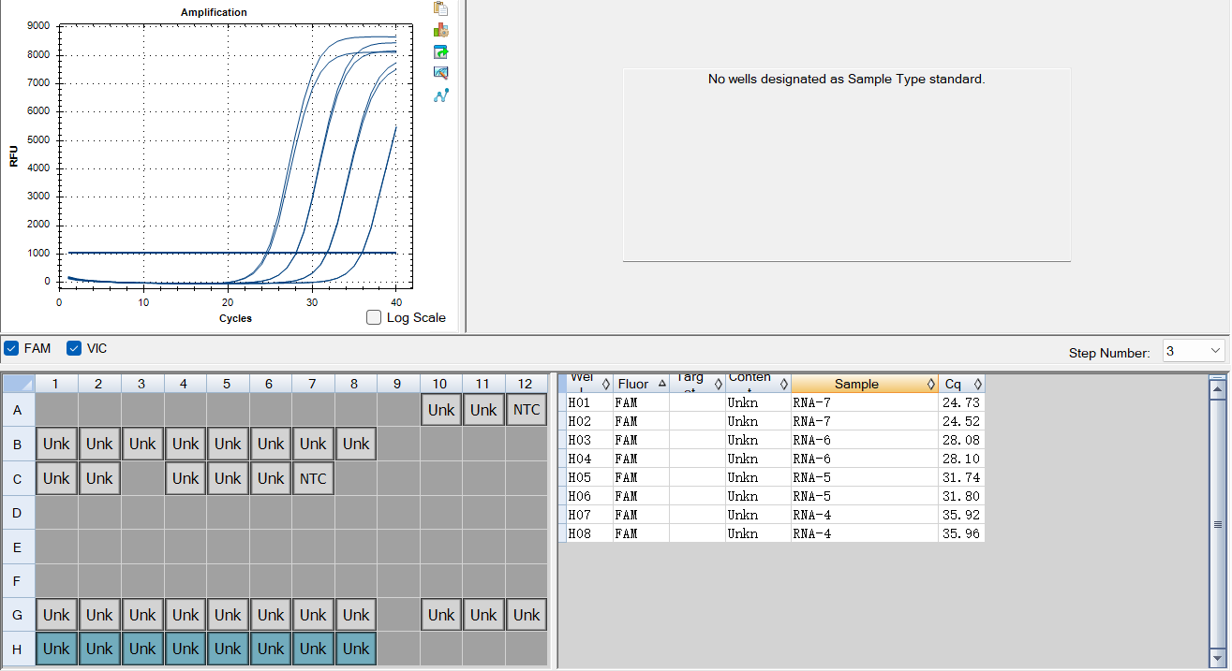Select the Unk well A11
Viewport: 1232px width, 671px height.
pos(483,410)
